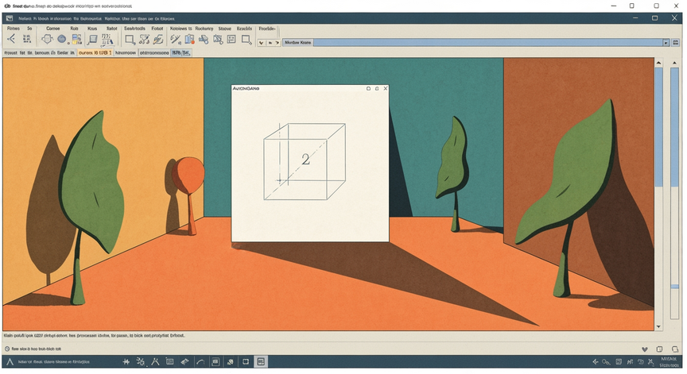Click the list panel icon under Reacbls
The image size is (687, 374).
(231, 40)
